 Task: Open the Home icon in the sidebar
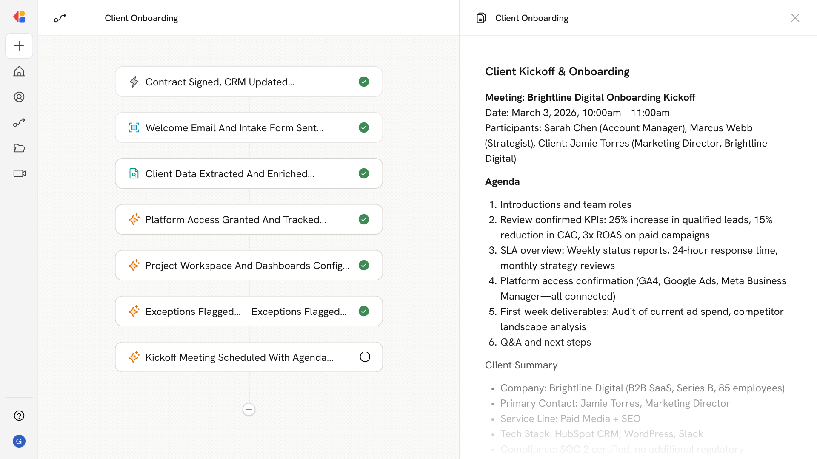(19, 71)
